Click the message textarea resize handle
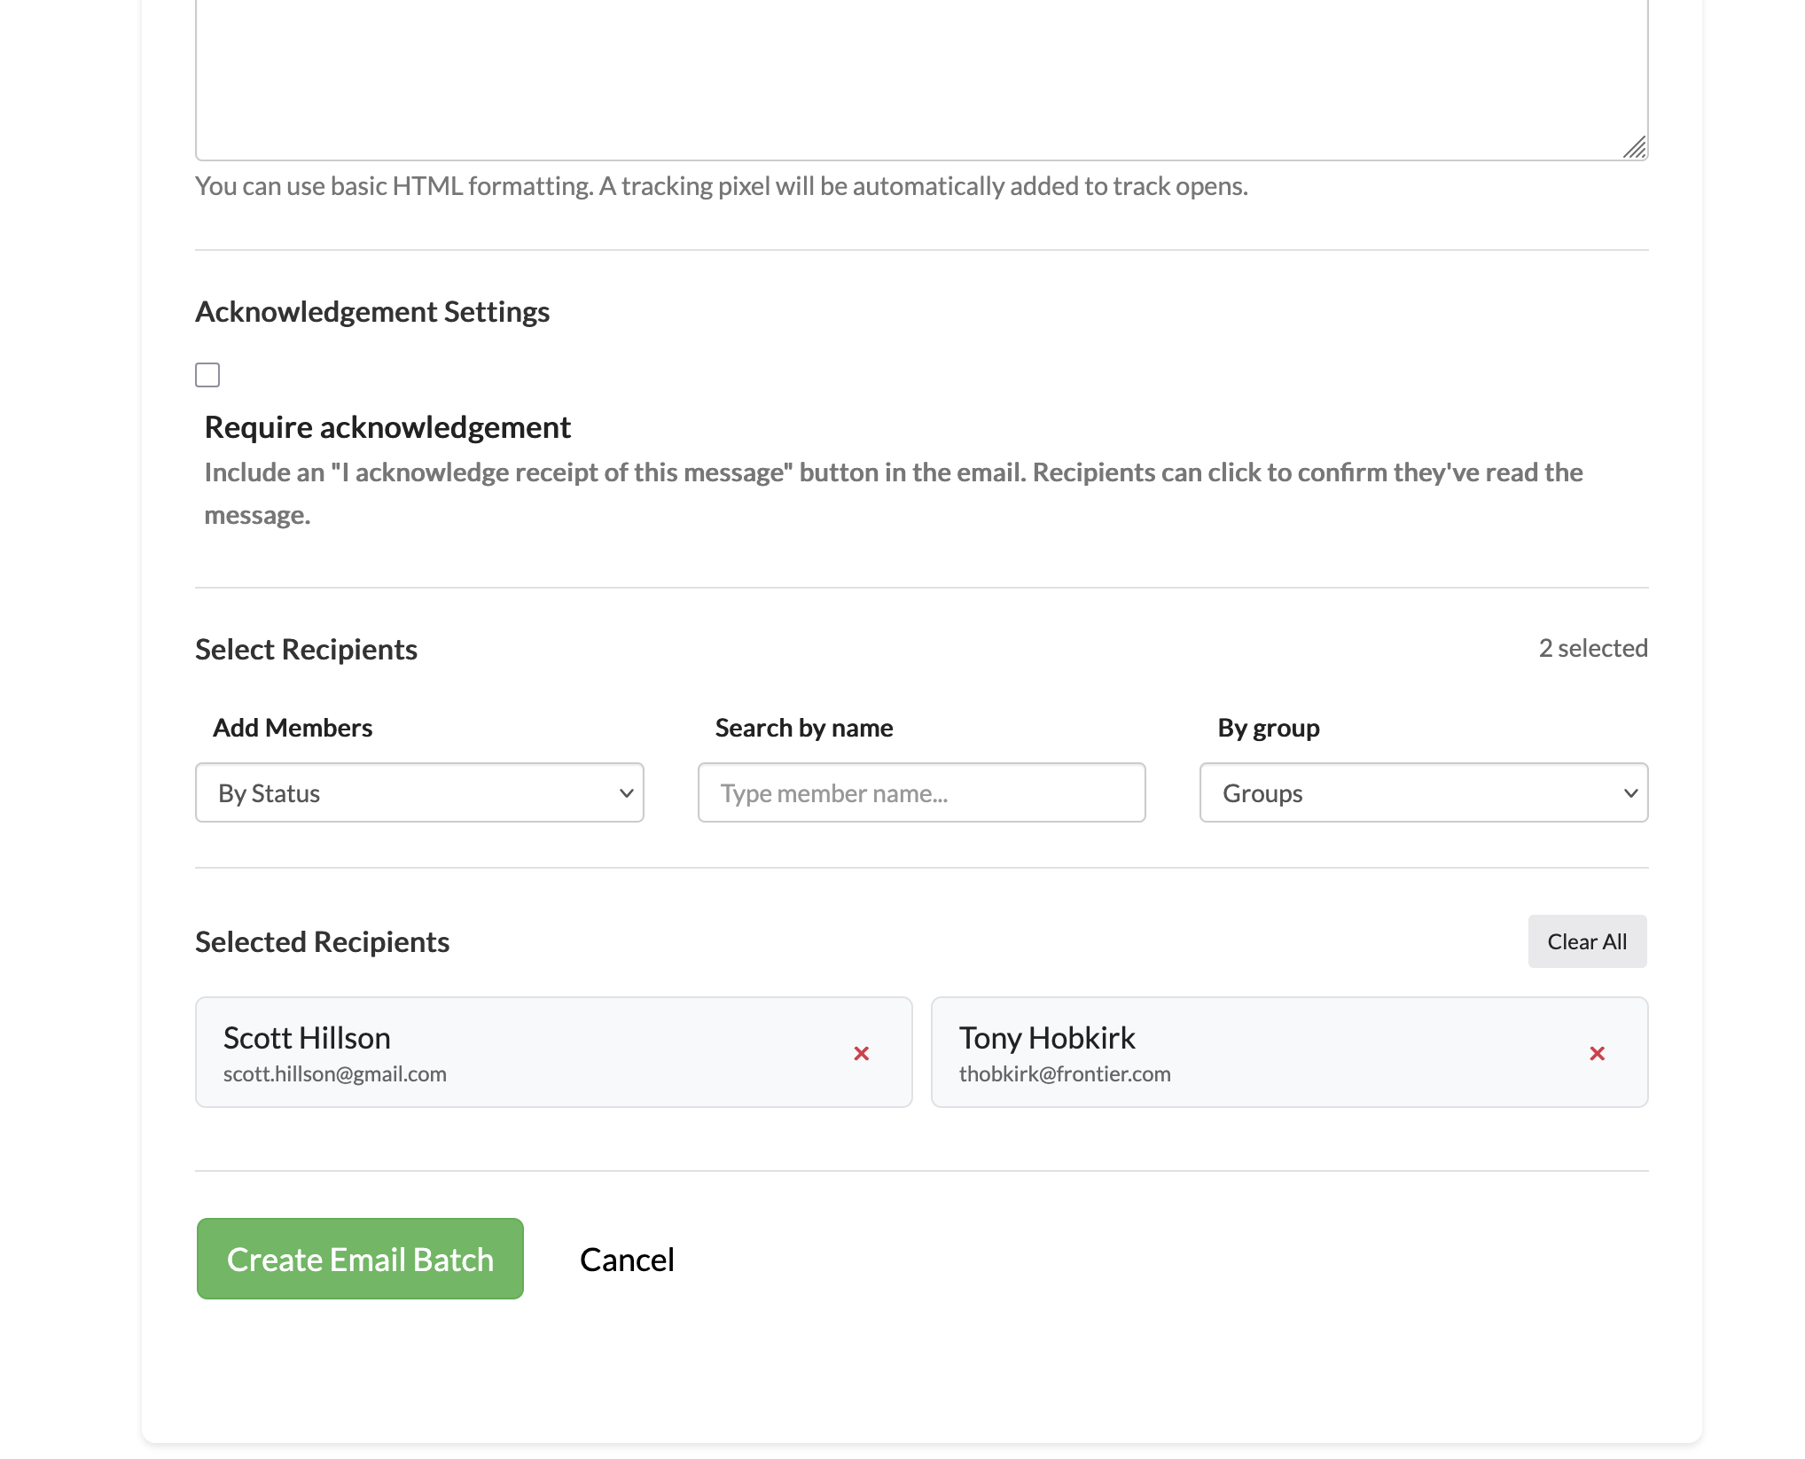This screenshot has width=1805, height=1459. (1635, 148)
